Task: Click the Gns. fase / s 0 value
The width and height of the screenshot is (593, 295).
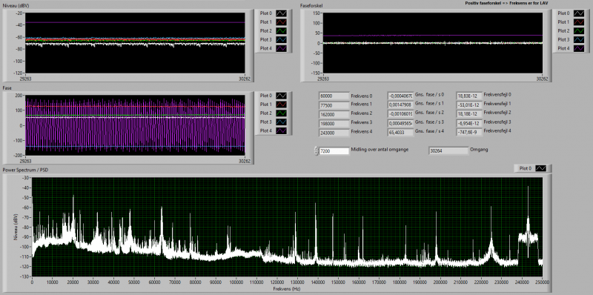Action: click(x=400, y=96)
